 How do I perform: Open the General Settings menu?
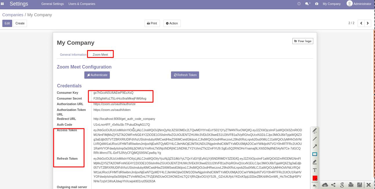coord(52,4)
